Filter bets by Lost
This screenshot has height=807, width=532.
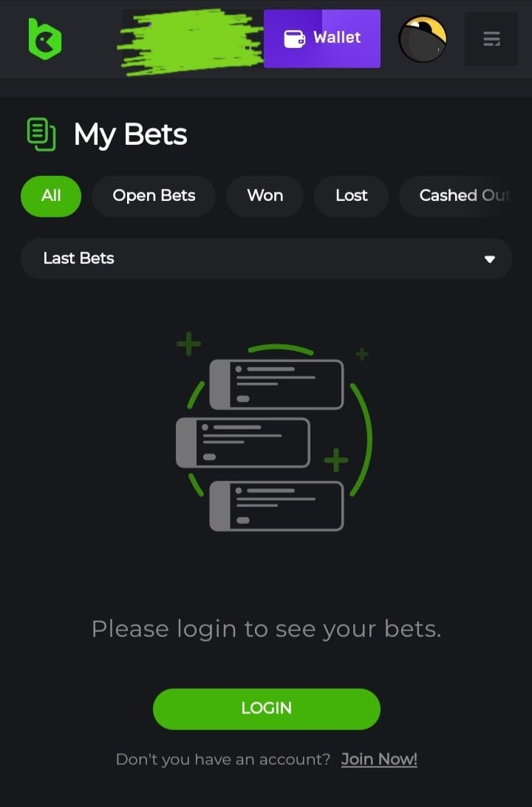[x=352, y=196]
